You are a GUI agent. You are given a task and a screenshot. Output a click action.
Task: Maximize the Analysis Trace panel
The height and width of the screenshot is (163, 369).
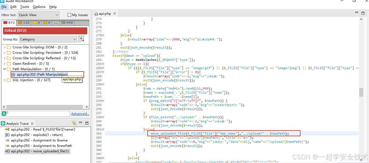click(x=87, y=123)
